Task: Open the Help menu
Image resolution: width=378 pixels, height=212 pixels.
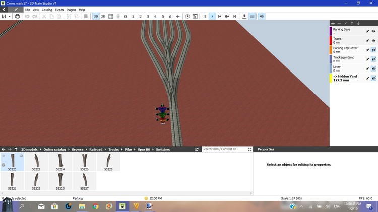Action: [82, 10]
